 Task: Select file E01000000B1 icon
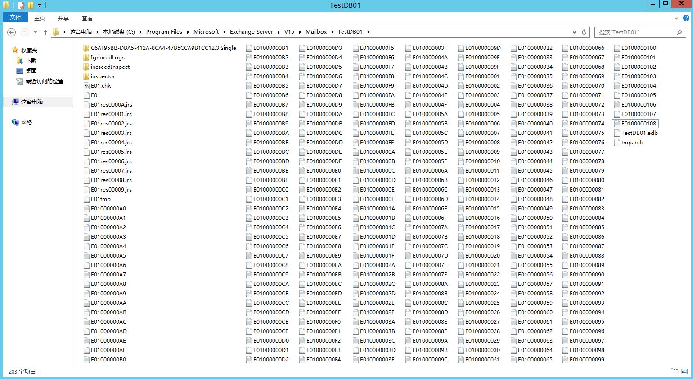[249, 48]
